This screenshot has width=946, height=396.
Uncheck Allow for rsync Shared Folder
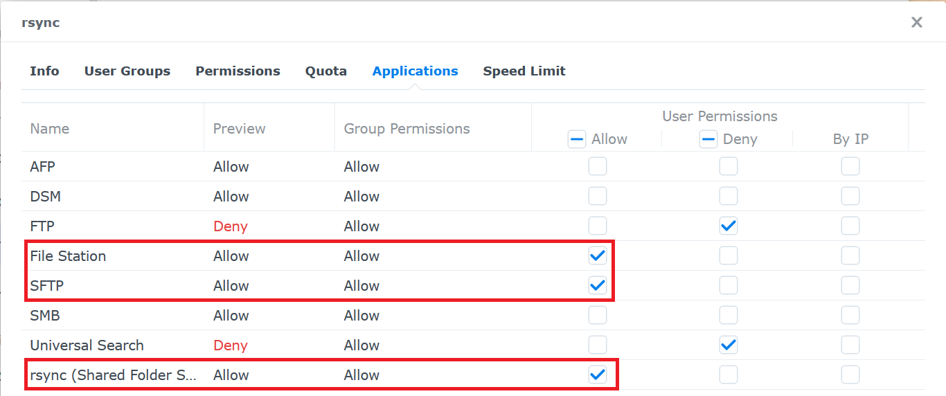tap(598, 375)
